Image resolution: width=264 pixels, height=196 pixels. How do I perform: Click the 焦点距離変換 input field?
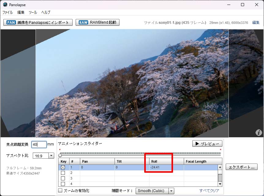[39, 145]
